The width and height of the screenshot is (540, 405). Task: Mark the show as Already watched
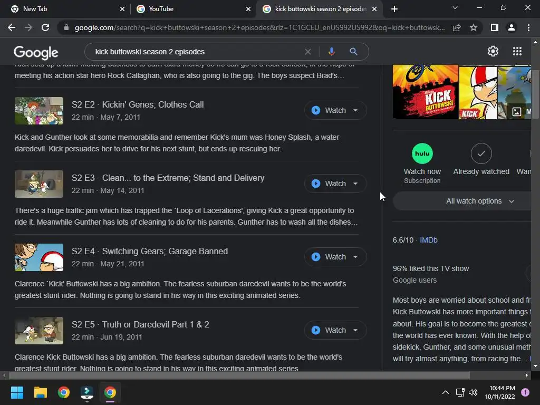[481, 153]
